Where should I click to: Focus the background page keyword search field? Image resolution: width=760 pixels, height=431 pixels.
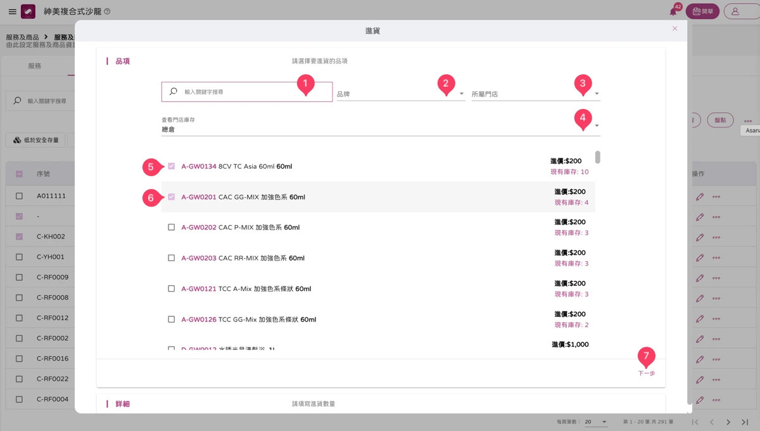pos(41,101)
